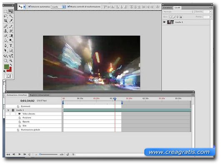Click the red background color swatch
The width and height of the screenshot is (221, 165).
pos(10,70)
